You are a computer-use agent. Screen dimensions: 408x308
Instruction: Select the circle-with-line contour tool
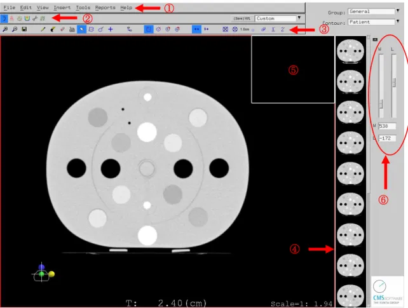(x=100, y=29)
